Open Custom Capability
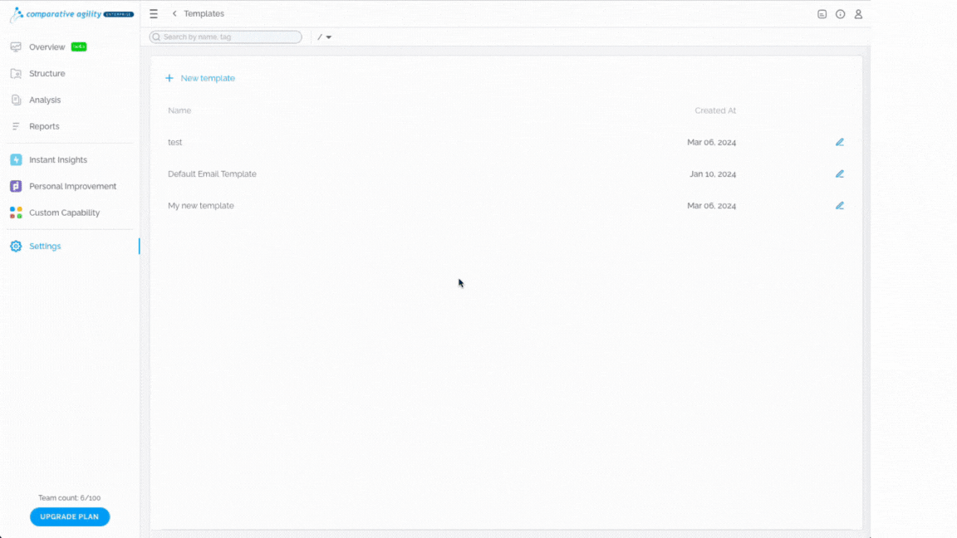This screenshot has width=957, height=538. pos(64,213)
